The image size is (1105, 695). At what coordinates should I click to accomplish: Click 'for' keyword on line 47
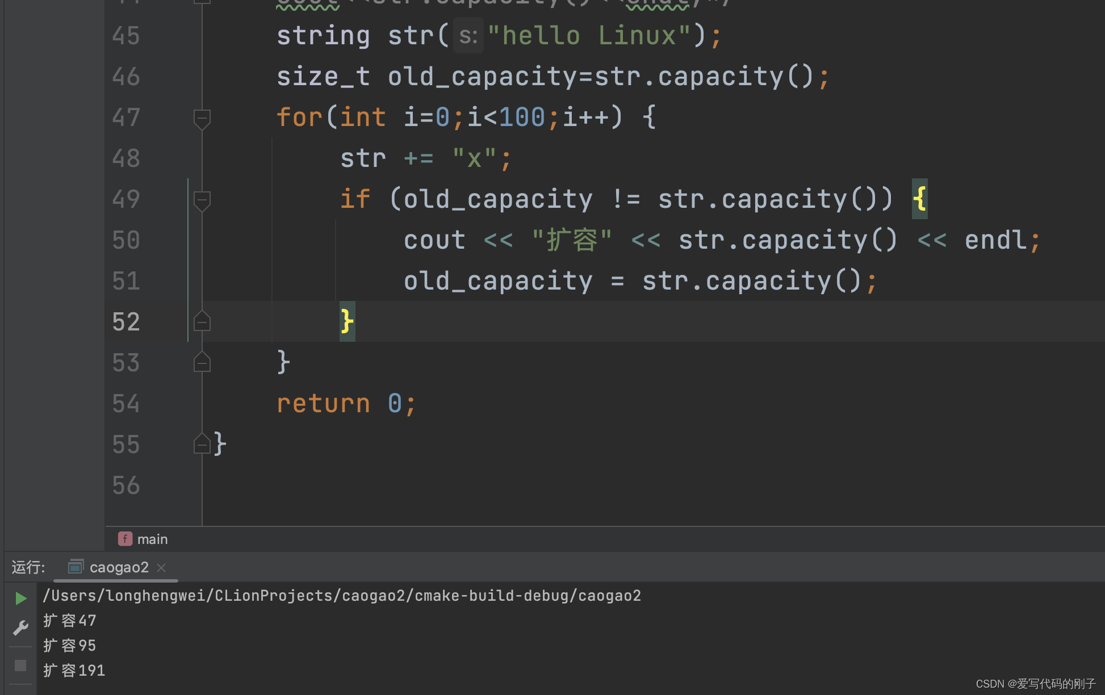[299, 118]
